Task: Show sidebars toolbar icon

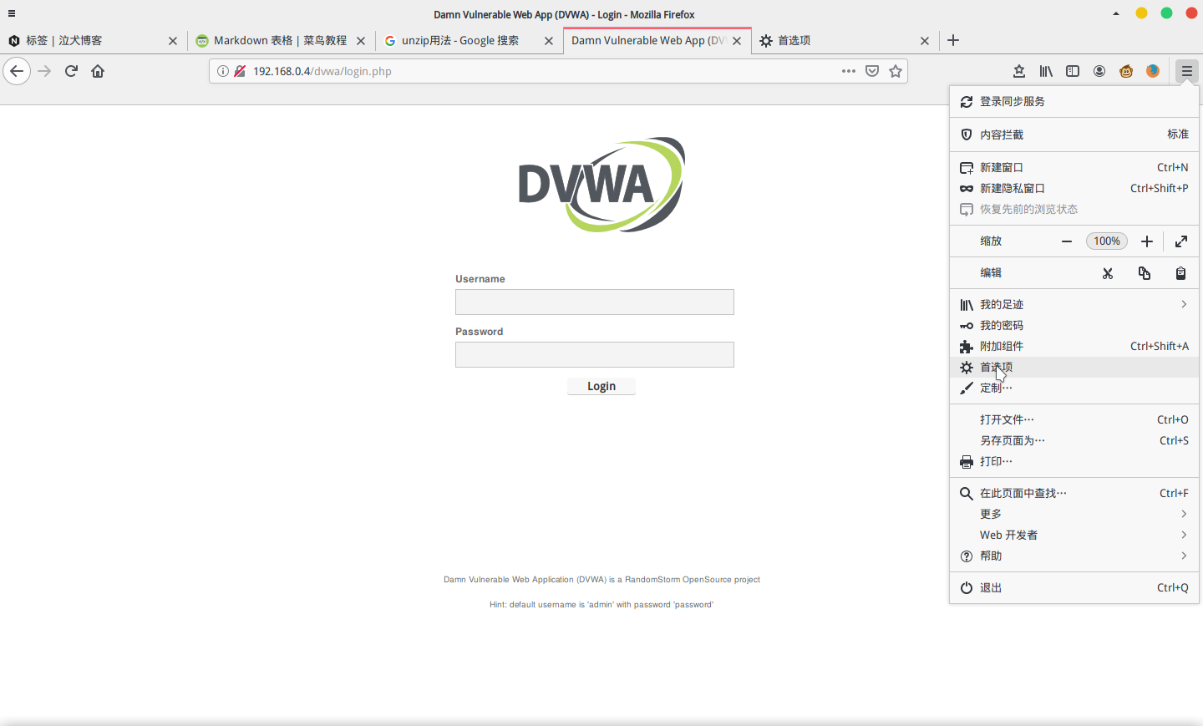Action: coord(1073,71)
